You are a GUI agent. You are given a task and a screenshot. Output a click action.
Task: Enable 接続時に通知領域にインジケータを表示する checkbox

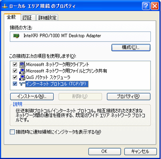click(12, 132)
